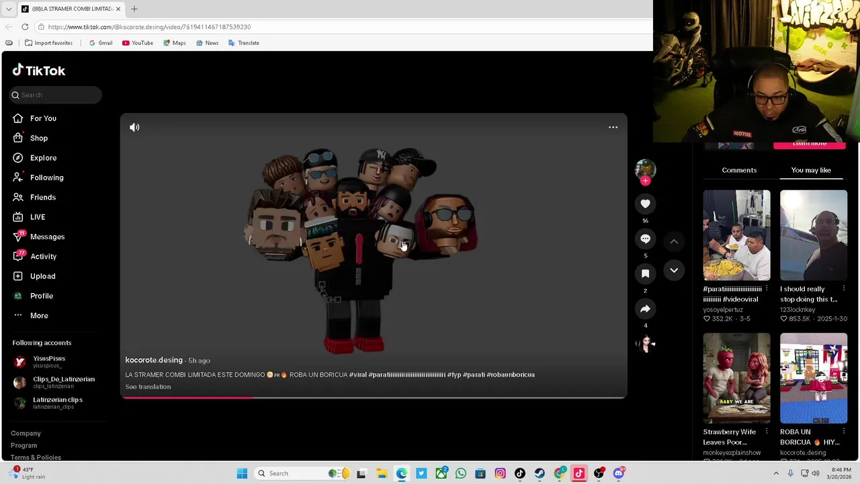Open the yosoyelpertuz recommended video thumbnail
The image size is (860, 484).
736,235
